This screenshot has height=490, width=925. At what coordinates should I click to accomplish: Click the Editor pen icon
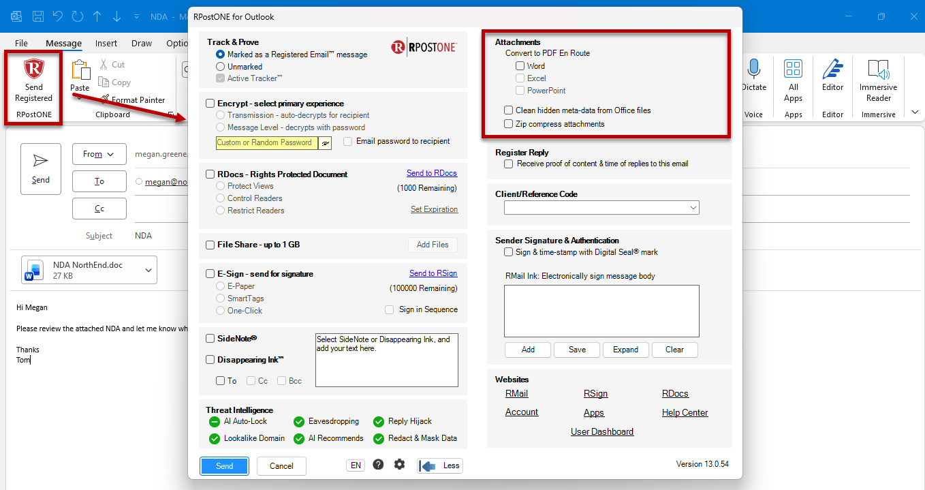pyautogui.click(x=832, y=69)
